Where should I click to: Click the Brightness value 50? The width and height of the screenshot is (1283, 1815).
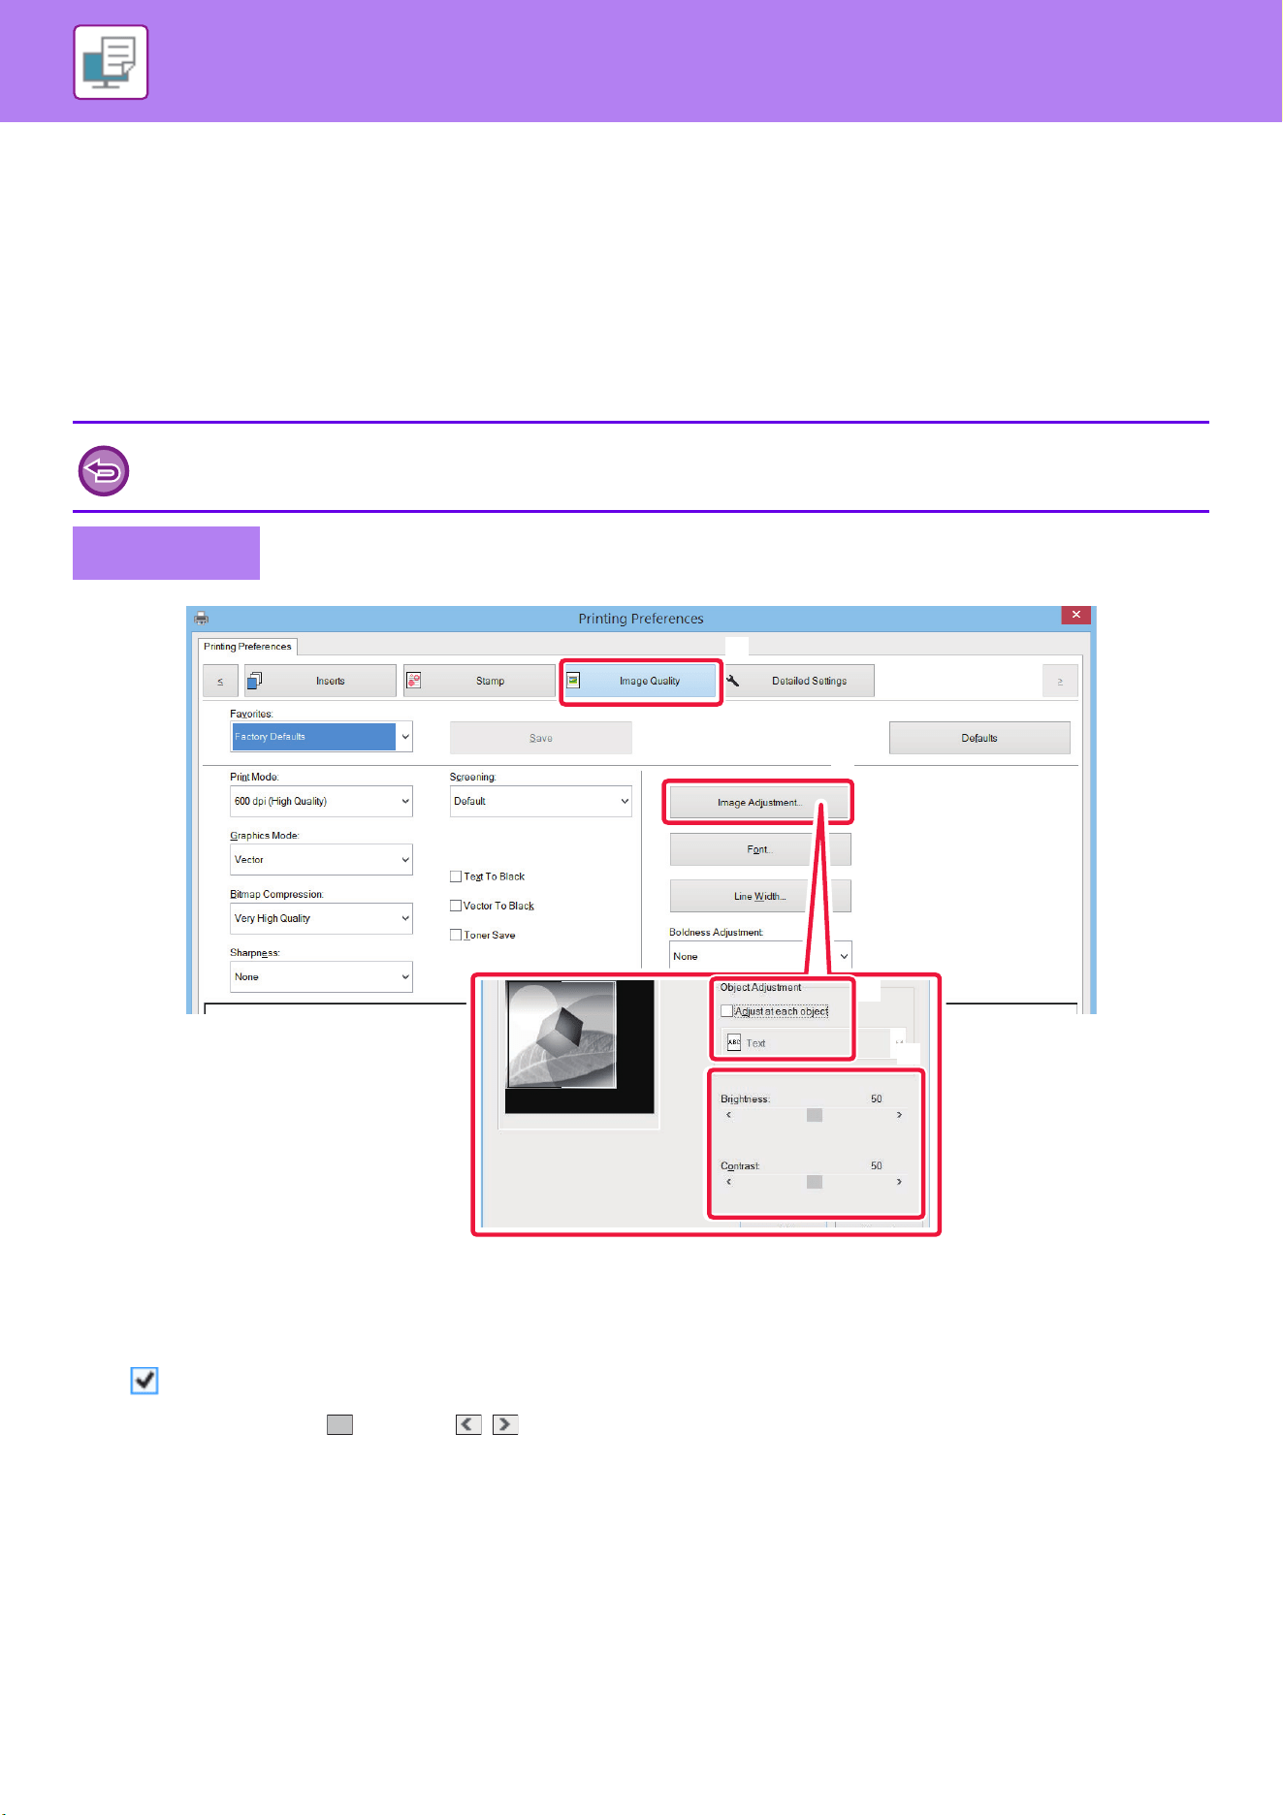pos(877,1099)
